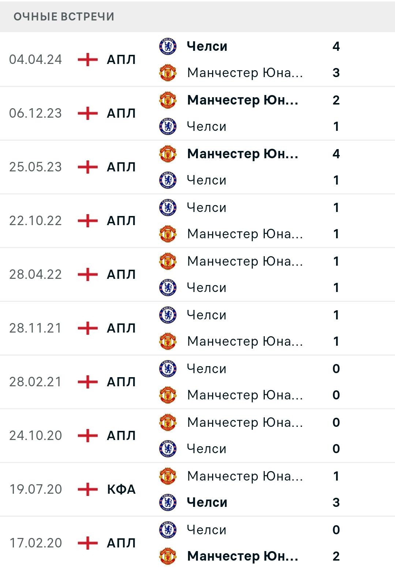Click Manchester United crest in 17.02.20 match
Image resolution: width=395 pixels, height=569 pixels.
[x=168, y=556]
